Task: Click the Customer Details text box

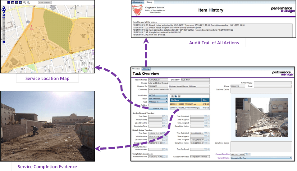Action: coord(261,91)
